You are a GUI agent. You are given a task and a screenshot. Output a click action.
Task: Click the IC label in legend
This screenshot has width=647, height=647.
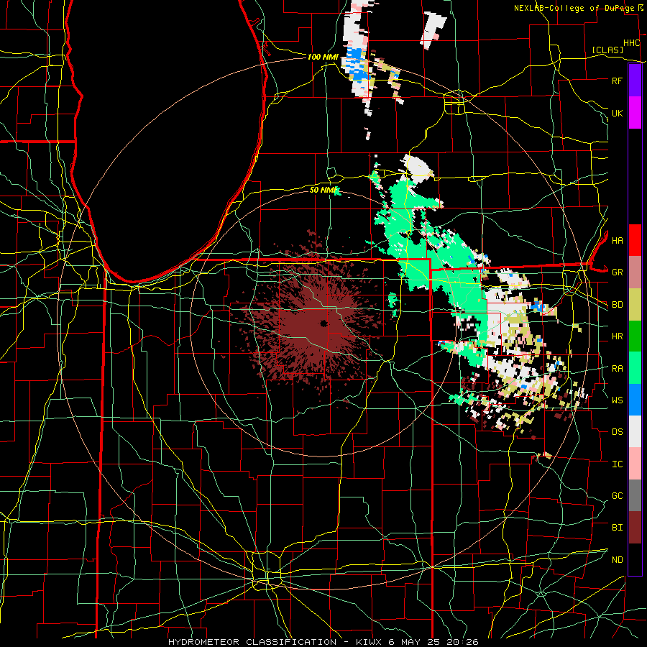tap(617, 464)
